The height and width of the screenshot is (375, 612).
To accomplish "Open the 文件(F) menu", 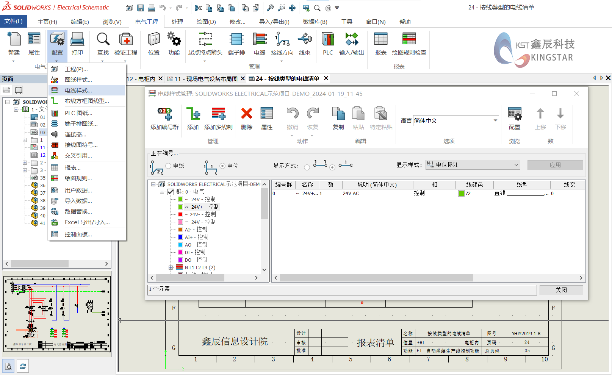I will coord(13,21).
